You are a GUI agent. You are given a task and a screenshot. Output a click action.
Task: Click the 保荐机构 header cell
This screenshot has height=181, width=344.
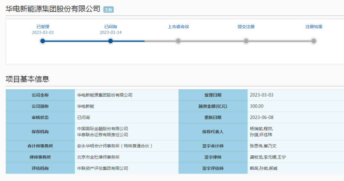(40, 132)
